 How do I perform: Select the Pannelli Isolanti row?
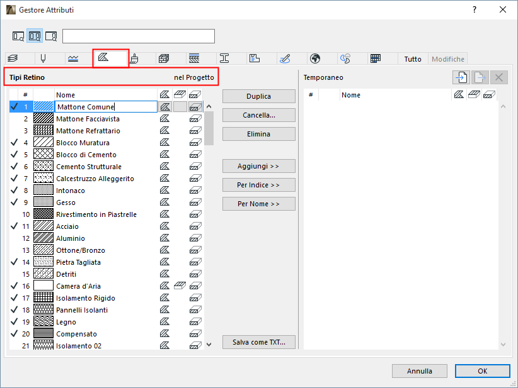tap(106, 310)
